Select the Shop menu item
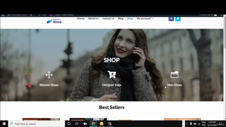Viewport: 226px width, 127px height. click(130, 18)
